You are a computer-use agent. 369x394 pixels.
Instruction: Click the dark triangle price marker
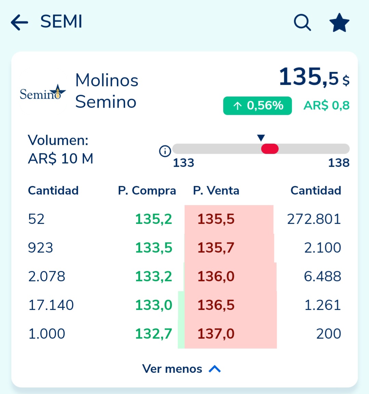coord(261,138)
